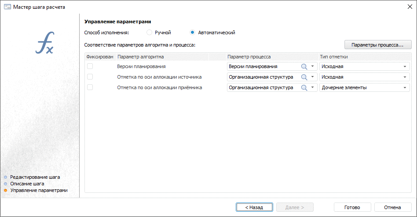
Task: Go to Редактирование шага wizard step
Action: pos(35,177)
